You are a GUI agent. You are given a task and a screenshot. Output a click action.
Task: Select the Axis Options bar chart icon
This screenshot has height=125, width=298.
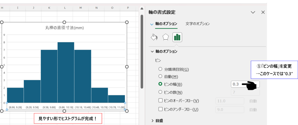177,37
